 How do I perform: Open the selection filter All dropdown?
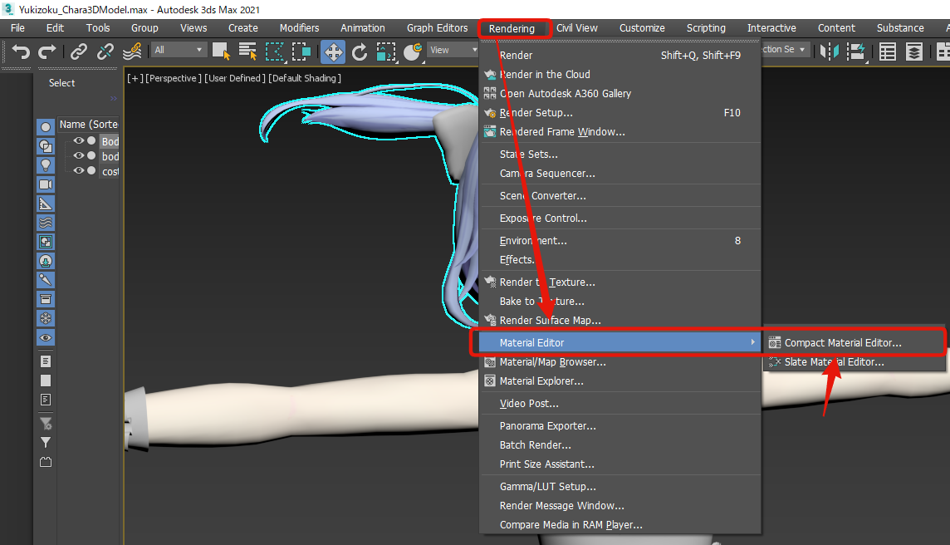click(x=178, y=50)
